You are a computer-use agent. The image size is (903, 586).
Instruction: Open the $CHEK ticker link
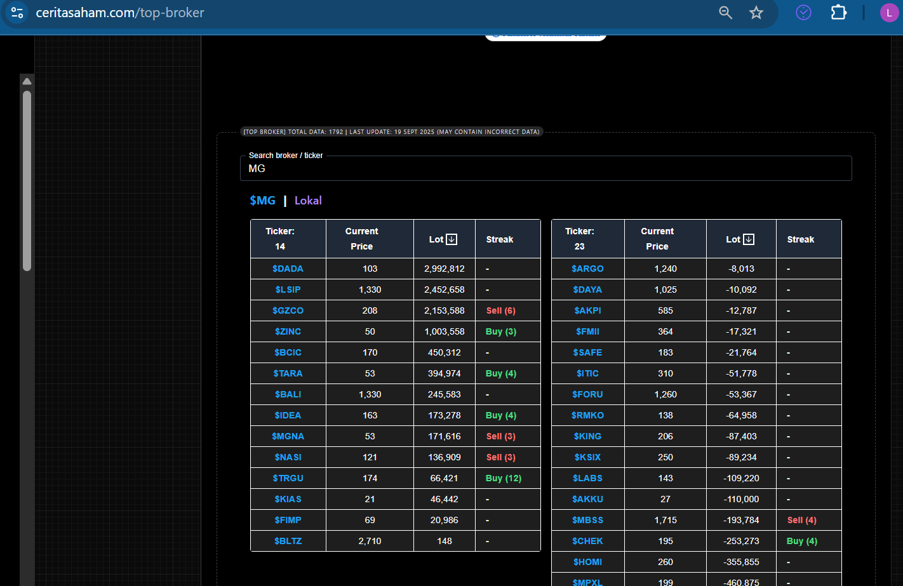[587, 541]
